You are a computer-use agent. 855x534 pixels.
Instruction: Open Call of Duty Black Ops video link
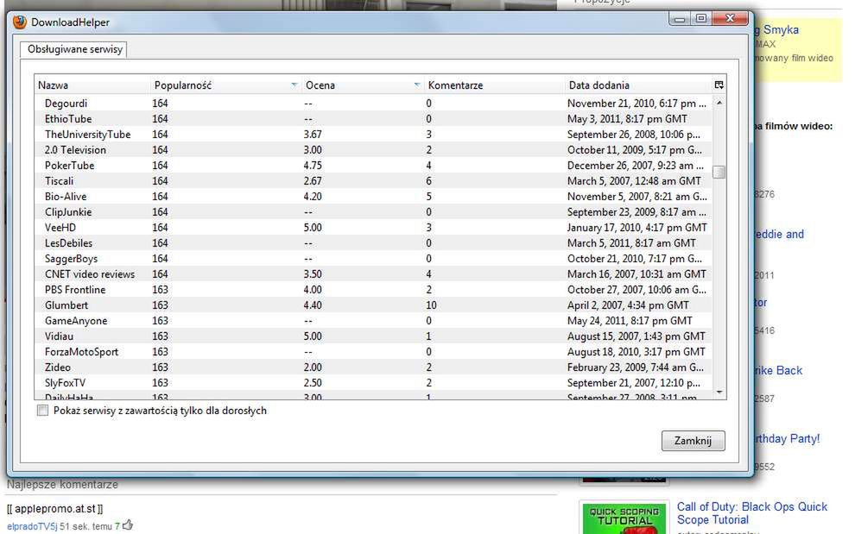(x=752, y=512)
